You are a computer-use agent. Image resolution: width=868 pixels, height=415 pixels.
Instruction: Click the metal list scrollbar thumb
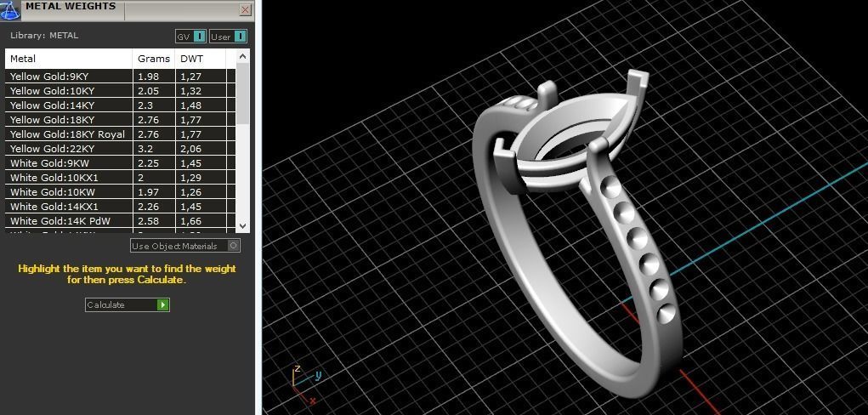tap(243, 94)
